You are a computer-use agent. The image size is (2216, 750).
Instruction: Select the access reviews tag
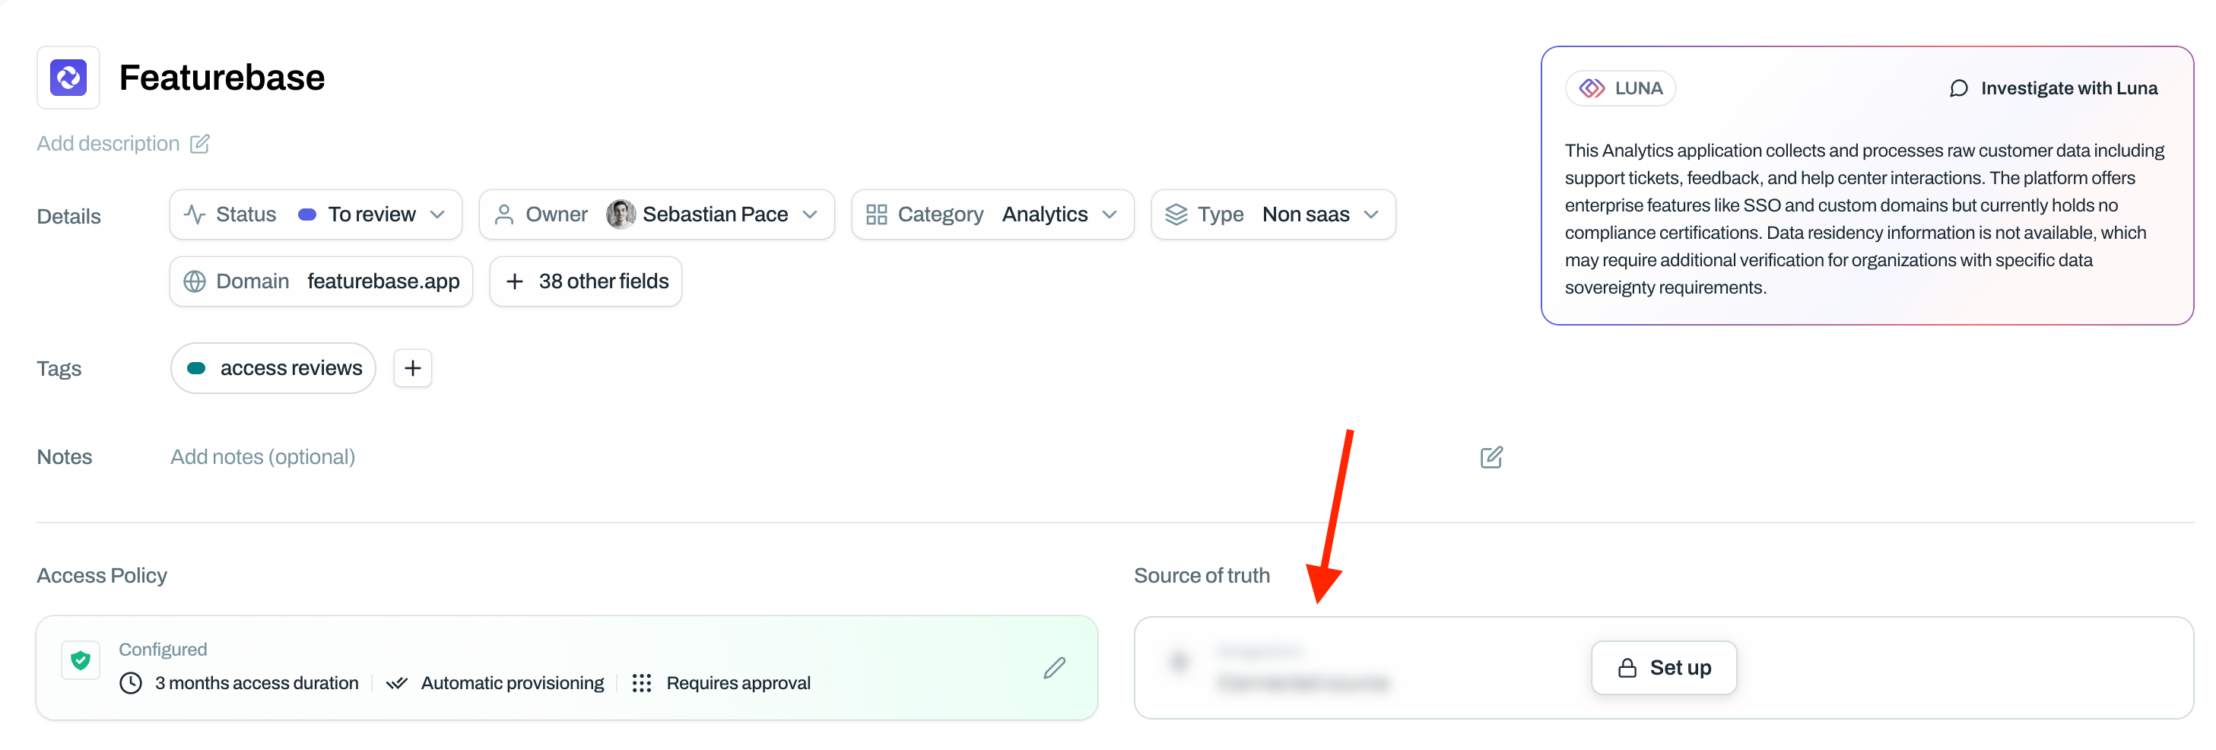[290, 368]
